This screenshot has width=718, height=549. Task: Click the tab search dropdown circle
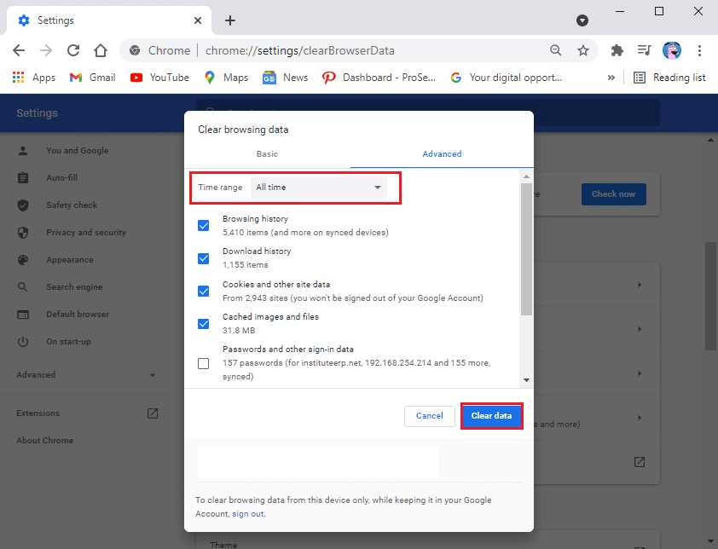coord(582,20)
